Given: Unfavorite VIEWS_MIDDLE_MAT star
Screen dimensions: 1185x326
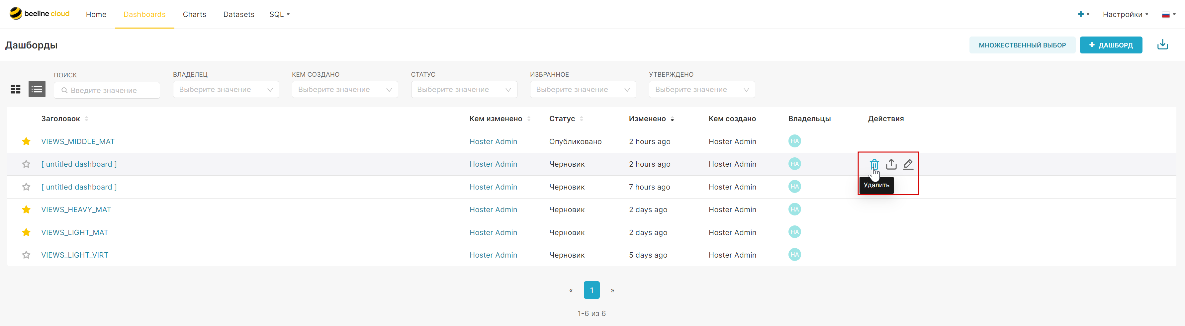Looking at the screenshot, I should pyautogui.click(x=26, y=141).
